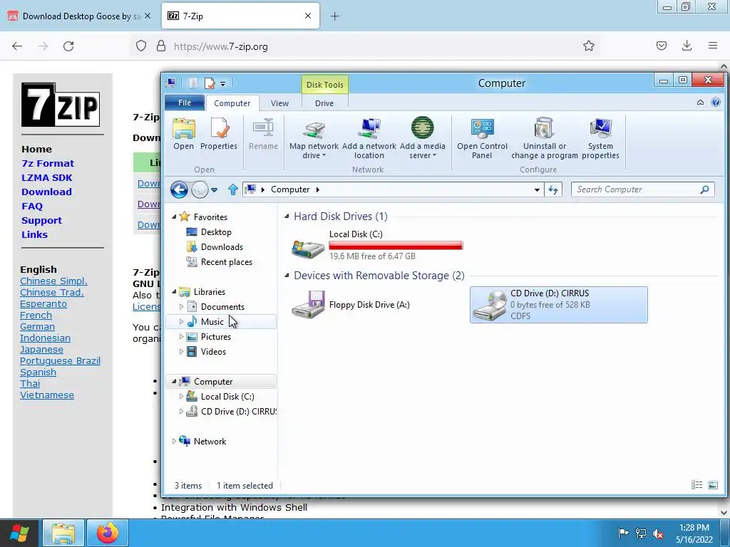This screenshot has height=547, width=730.
Task: Click the File Explorer taskbar icon
Action: [63, 533]
